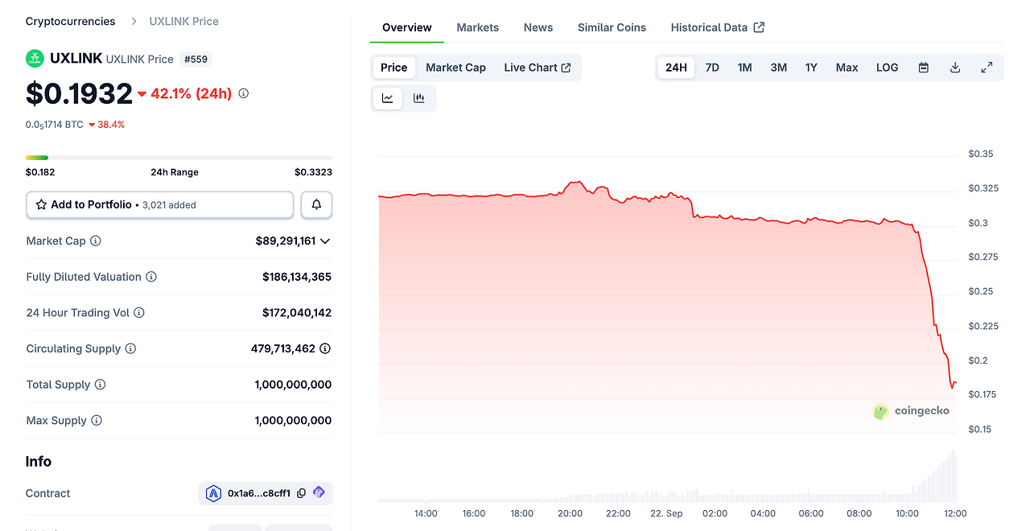Go to Cryptocurrencies breadcrumb link

(71, 22)
